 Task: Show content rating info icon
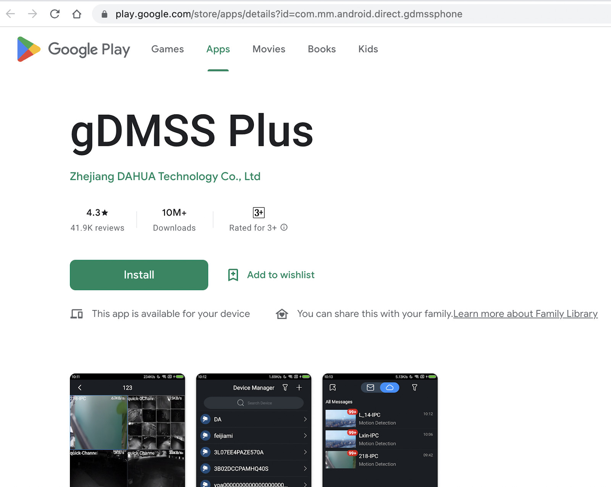[284, 227]
